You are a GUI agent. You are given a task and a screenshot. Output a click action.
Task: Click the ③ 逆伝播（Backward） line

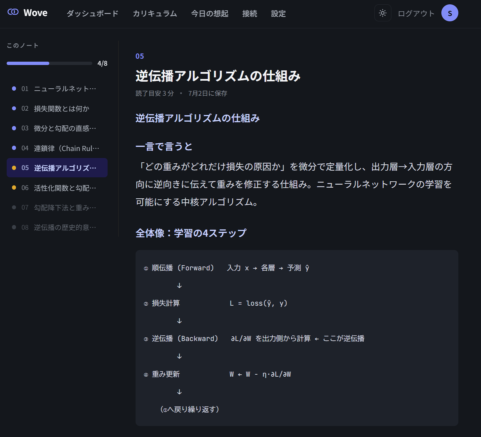coord(254,339)
